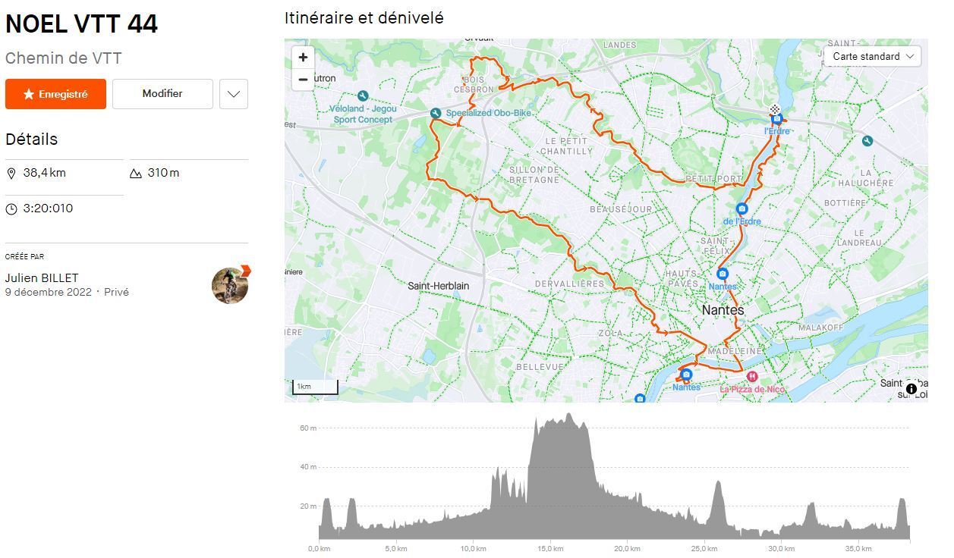Select the Specialized Obo-Bike shop marker
This screenshot has width=954, height=558.
[436, 114]
